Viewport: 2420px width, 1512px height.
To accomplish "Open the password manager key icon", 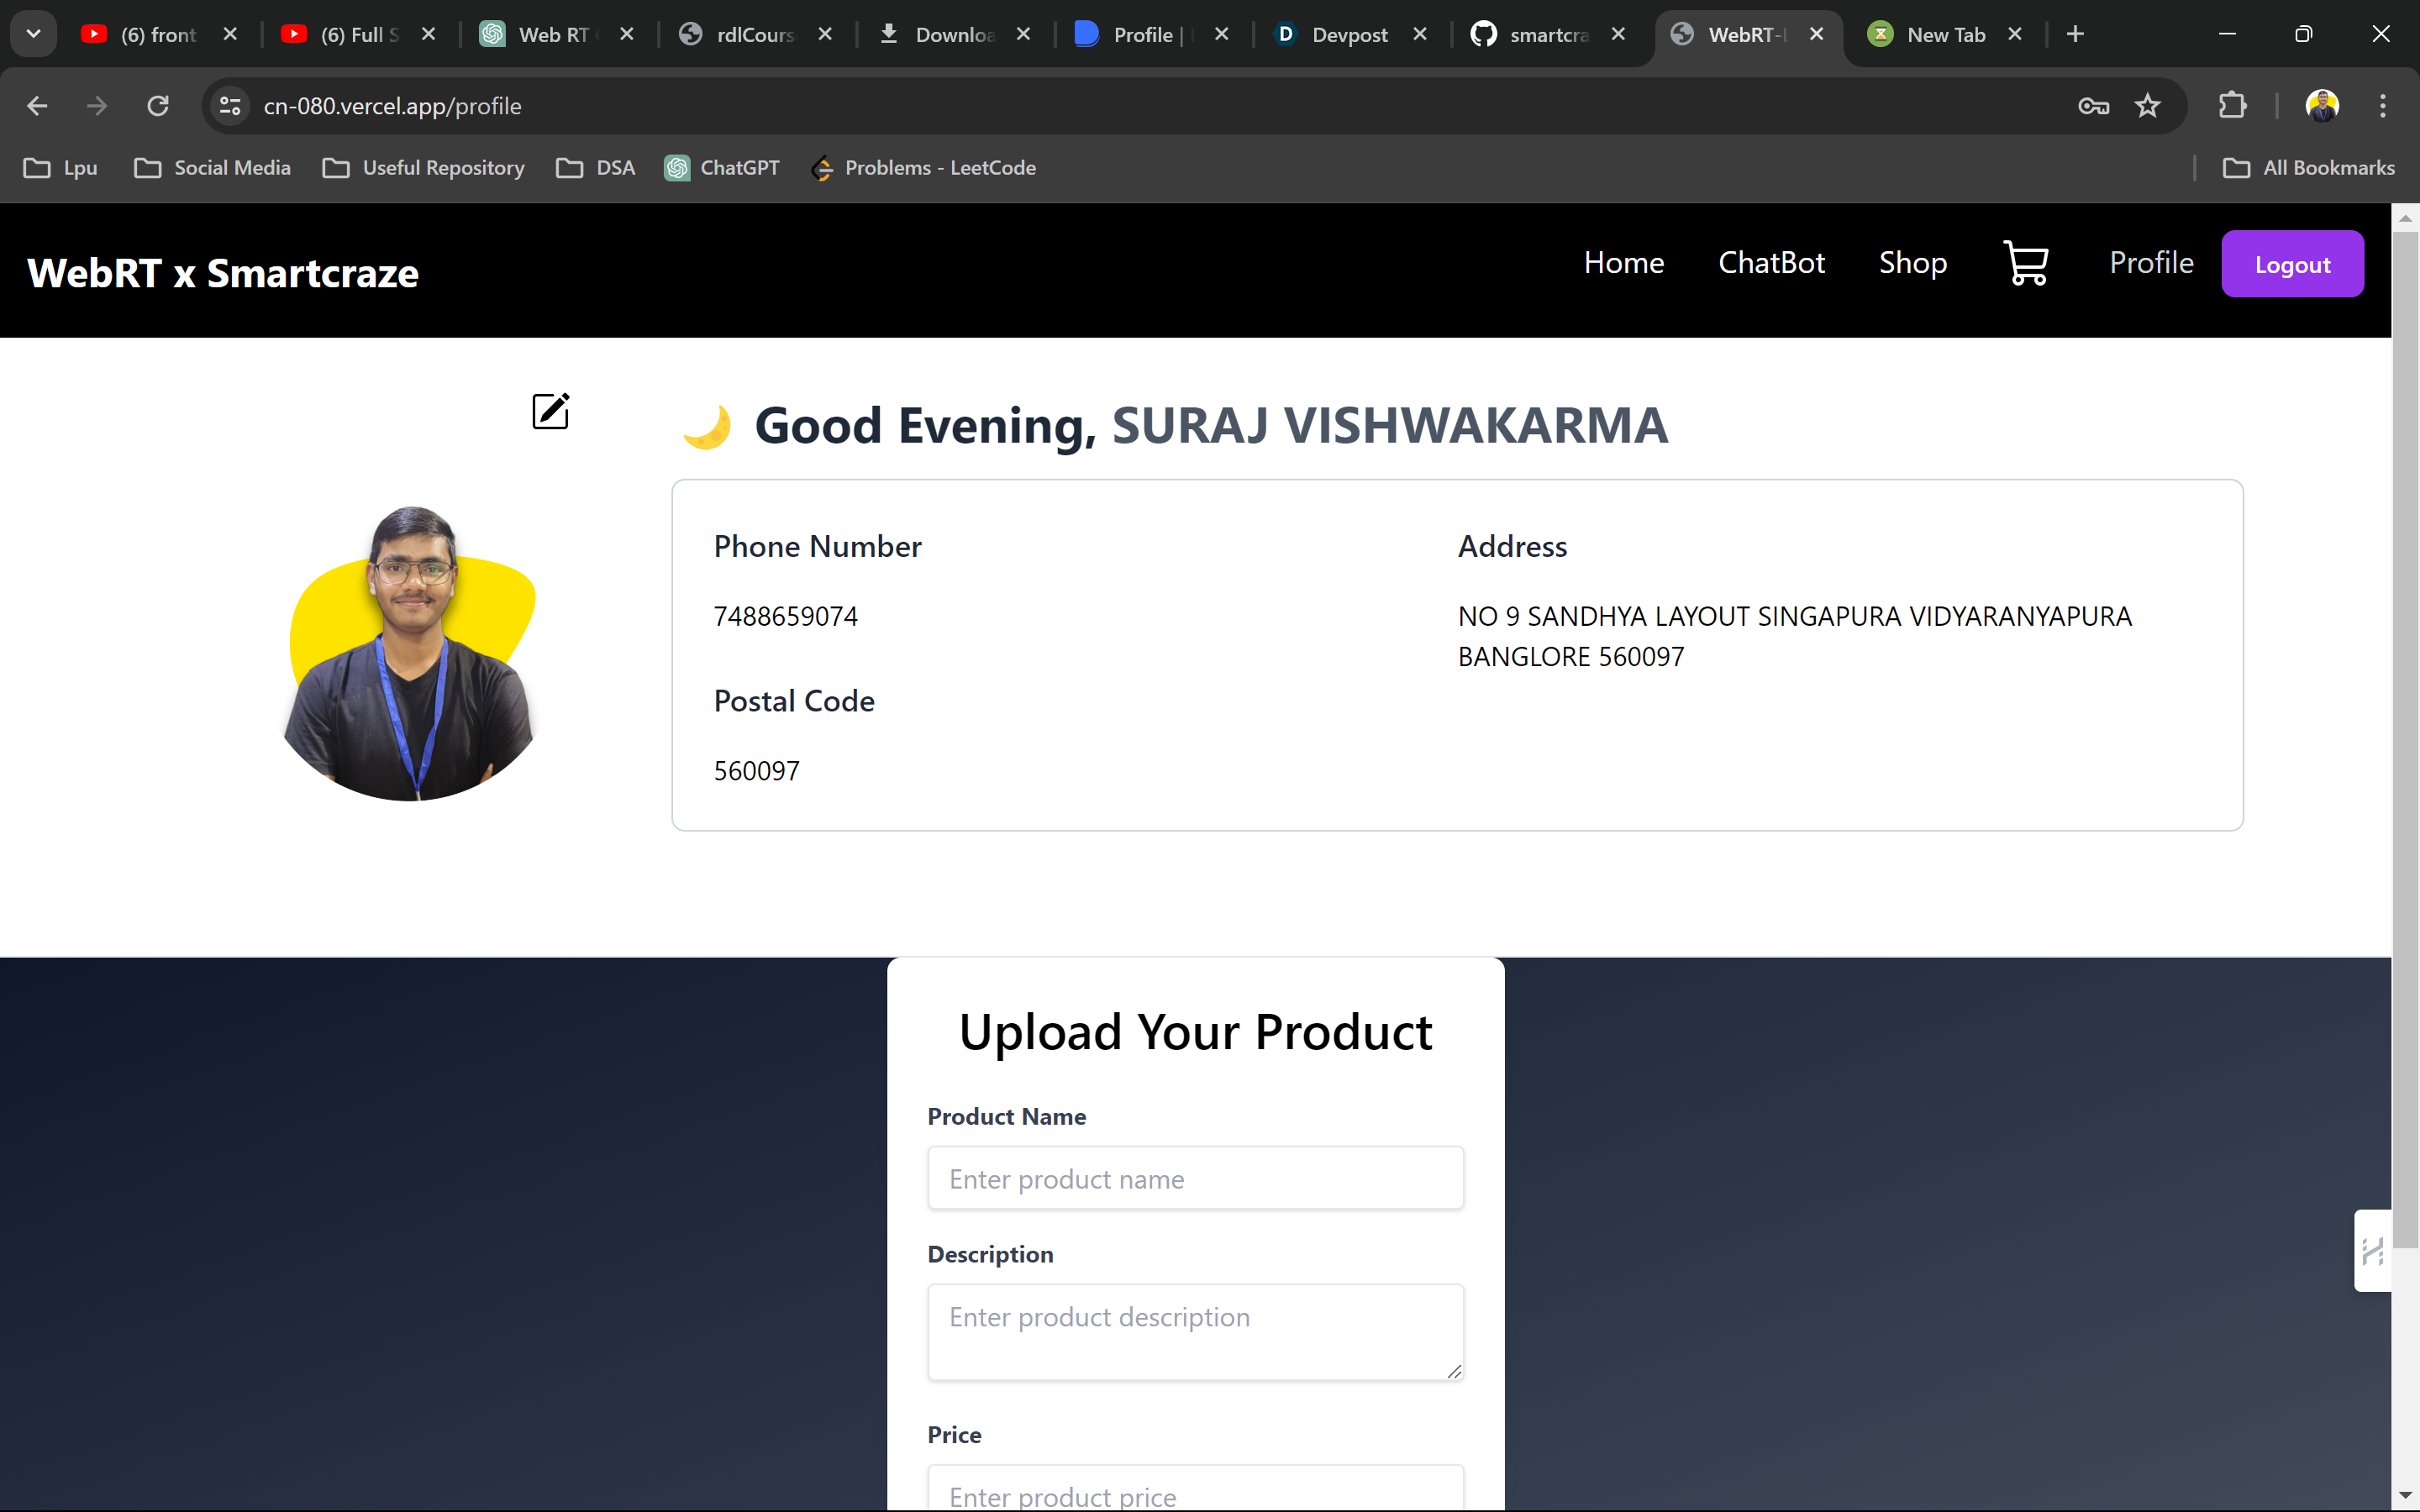I will pyautogui.click(x=2093, y=106).
